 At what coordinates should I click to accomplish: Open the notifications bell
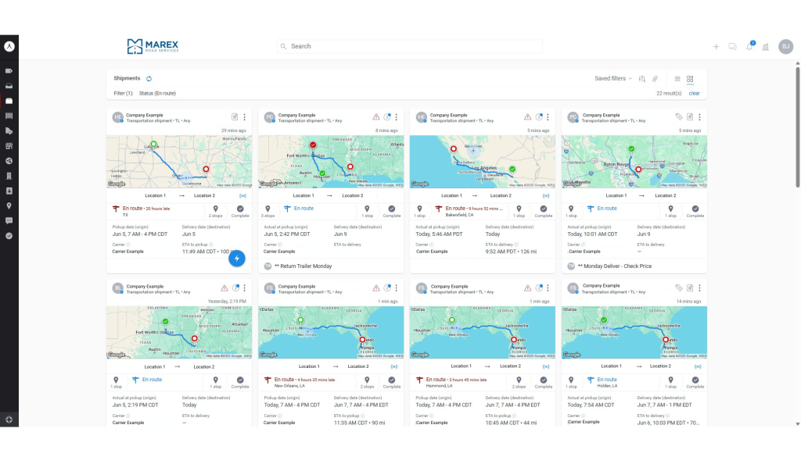pyautogui.click(x=749, y=47)
